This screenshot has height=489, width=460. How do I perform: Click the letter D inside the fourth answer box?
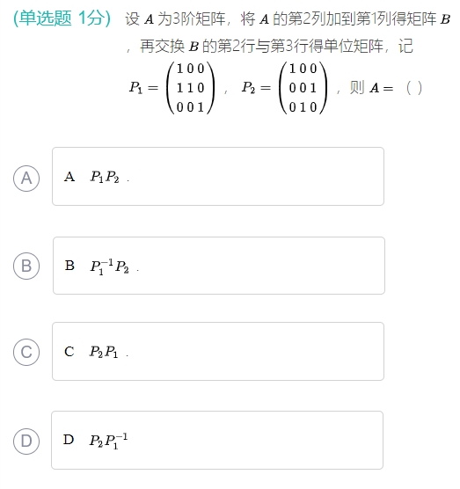(x=69, y=440)
